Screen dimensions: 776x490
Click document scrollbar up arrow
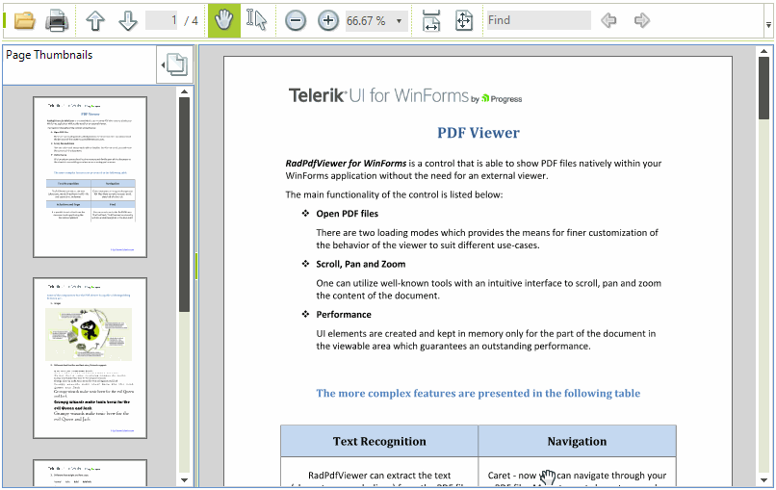pyautogui.click(x=764, y=51)
